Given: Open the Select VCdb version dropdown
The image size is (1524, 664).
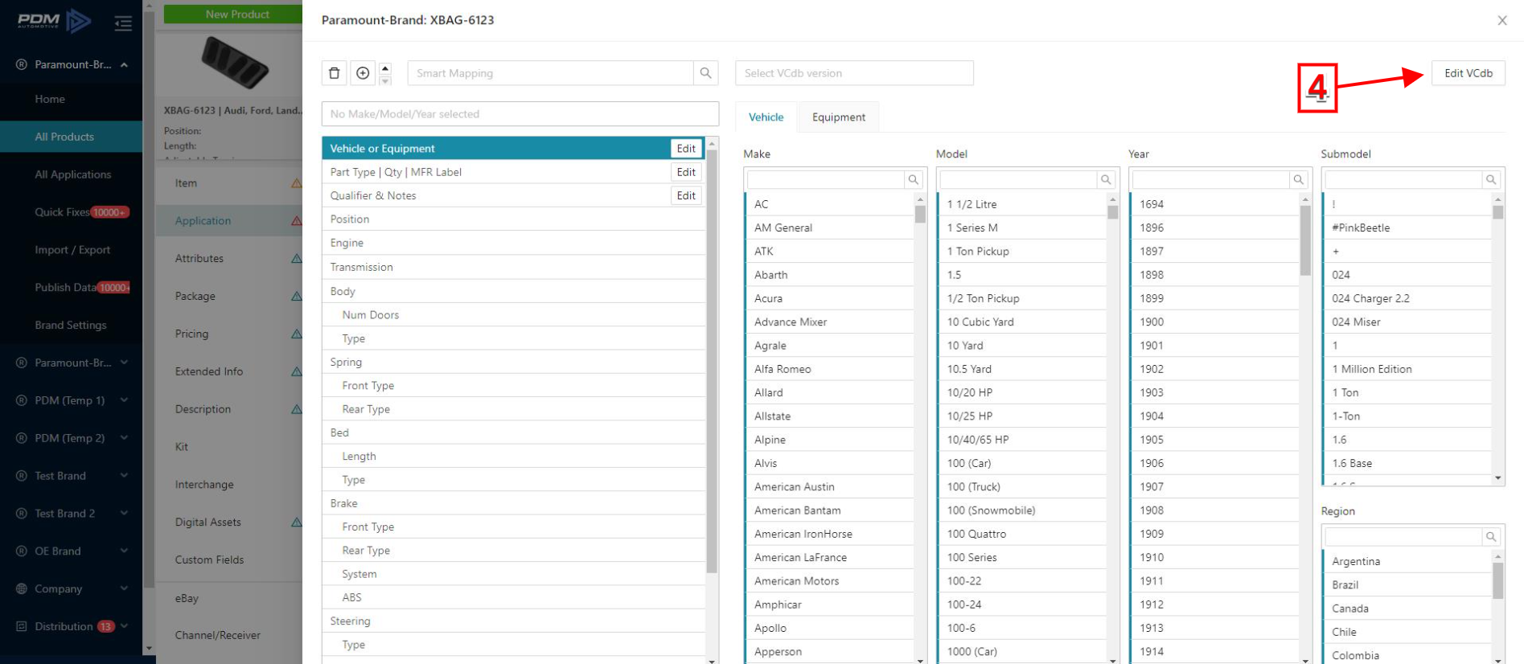Looking at the screenshot, I should point(854,73).
